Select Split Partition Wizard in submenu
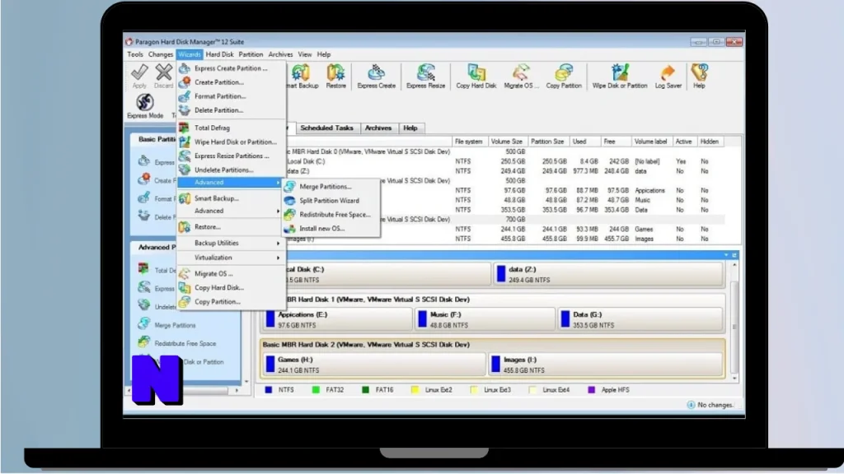 coord(331,201)
